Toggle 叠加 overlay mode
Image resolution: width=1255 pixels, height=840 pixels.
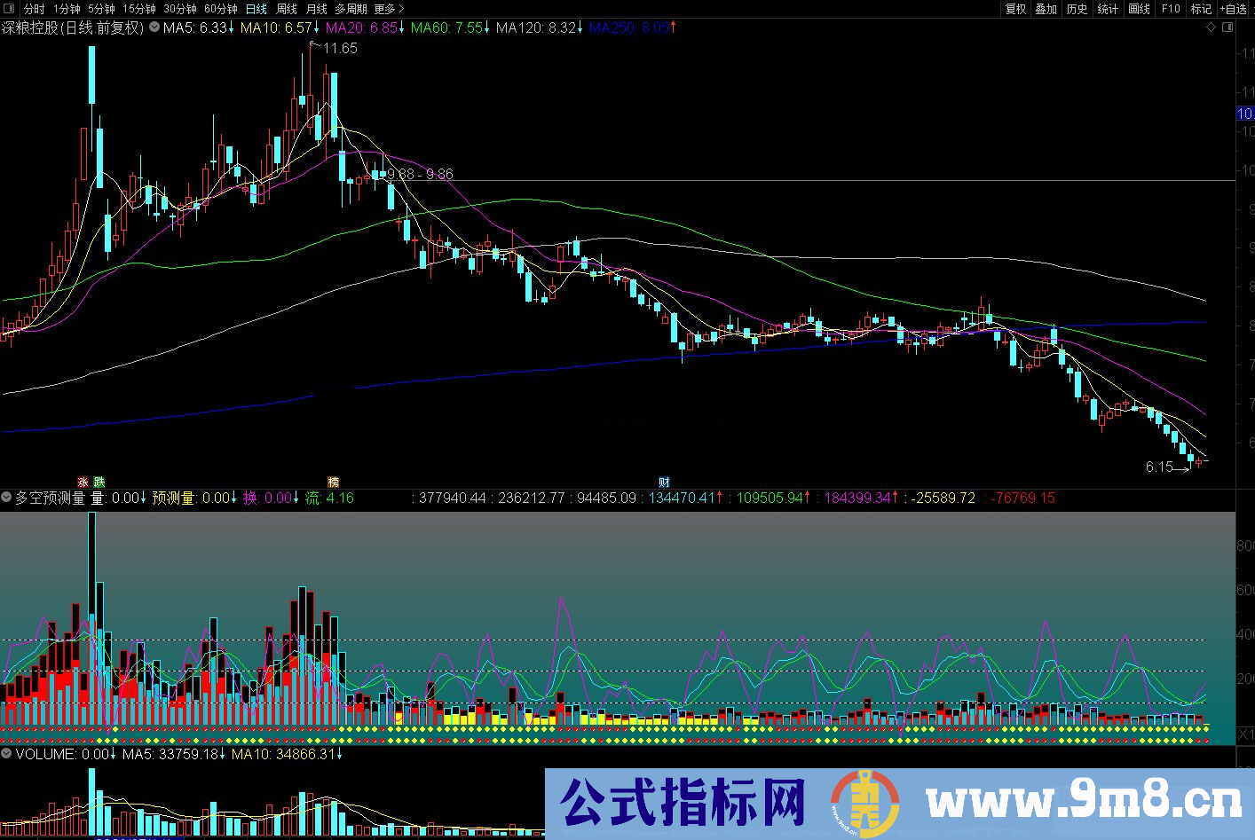click(1045, 9)
